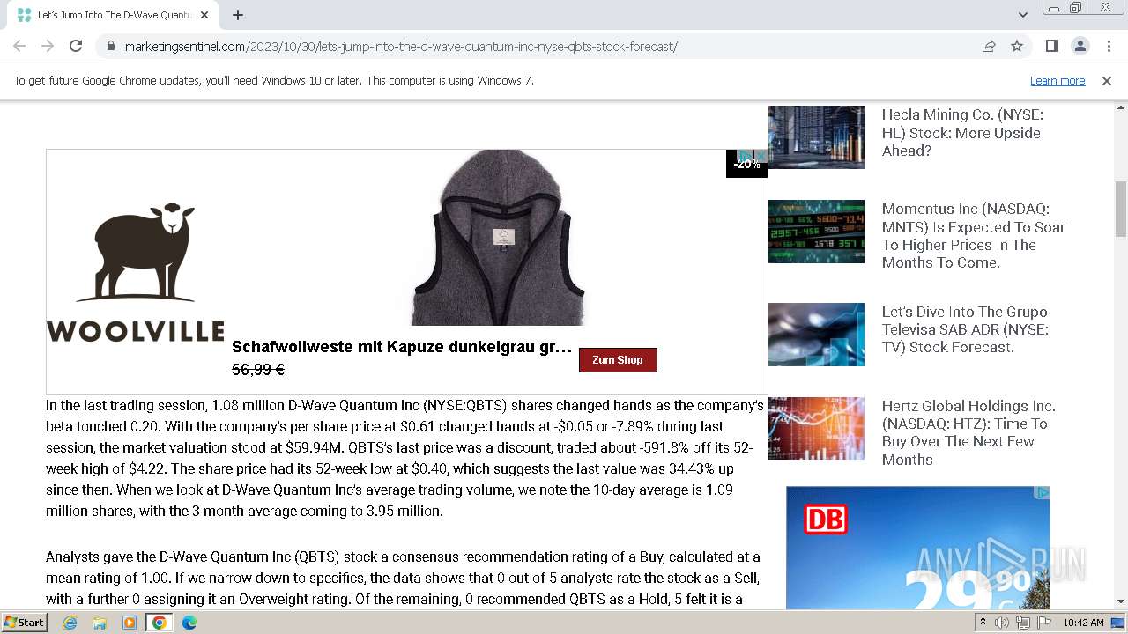This screenshot has width=1128, height=634.
Task: Open the hooded wool vest product image
Action: pyautogui.click(x=499, y=238)
